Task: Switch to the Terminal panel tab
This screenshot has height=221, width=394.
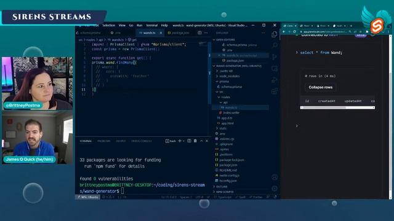Action: 86,141
